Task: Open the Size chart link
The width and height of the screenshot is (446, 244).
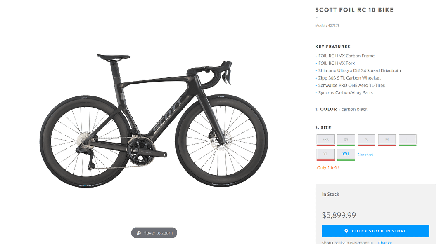Action: 365,155
